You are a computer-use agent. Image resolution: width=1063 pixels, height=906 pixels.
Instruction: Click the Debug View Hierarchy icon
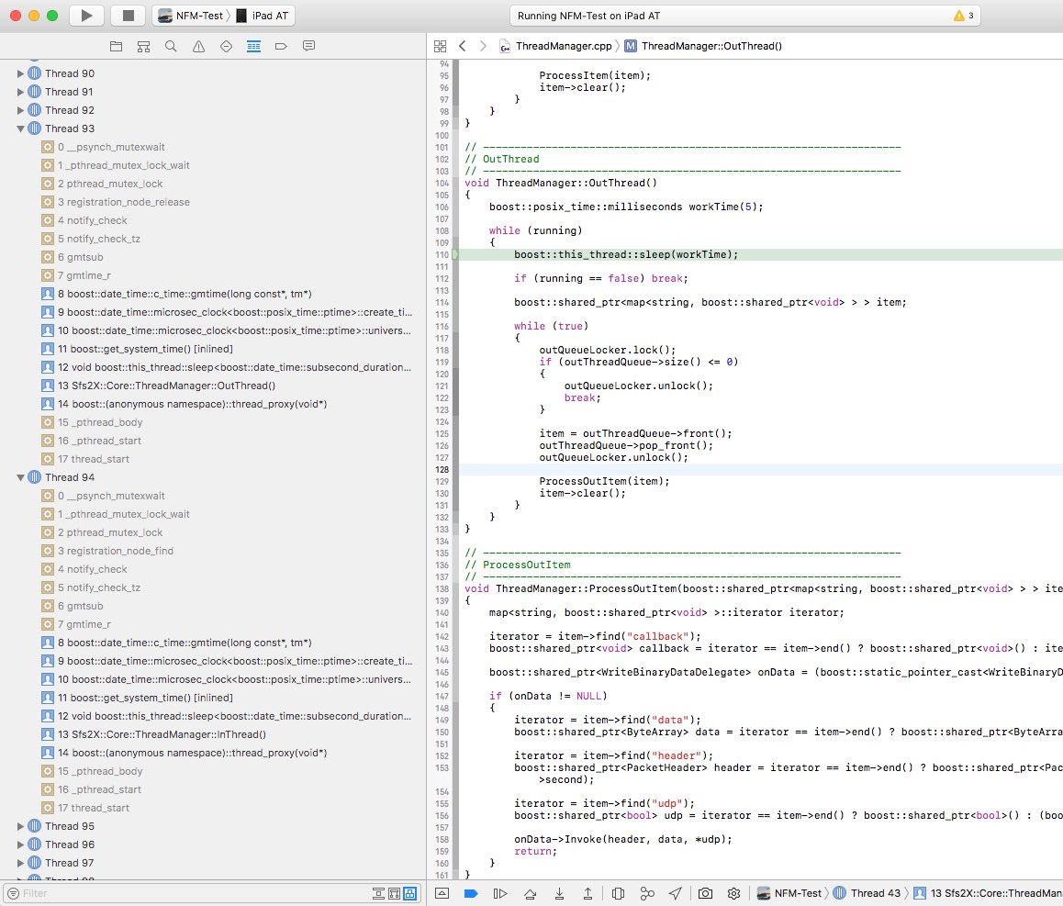[x=618, y=893]
